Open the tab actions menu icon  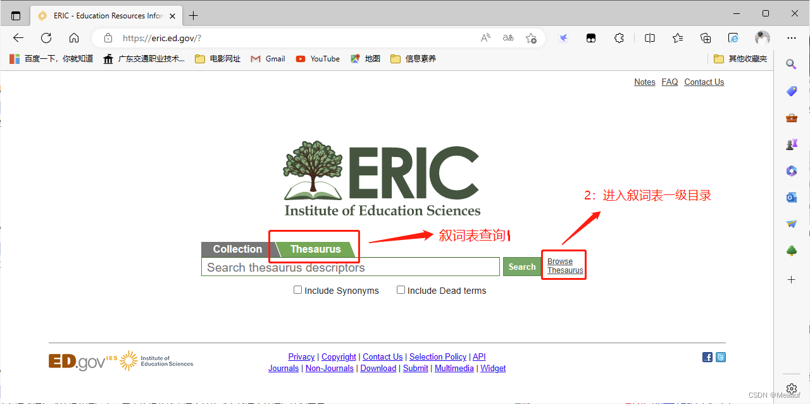click(16, 15)
